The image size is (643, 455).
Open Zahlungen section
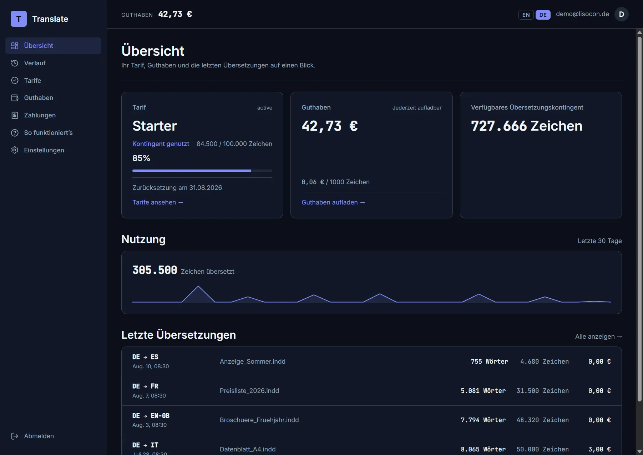[x=54, y=115]
